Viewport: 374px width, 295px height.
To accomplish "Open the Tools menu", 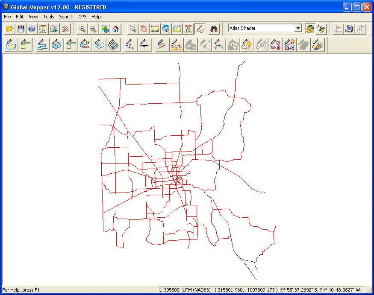I will (48, 17).
